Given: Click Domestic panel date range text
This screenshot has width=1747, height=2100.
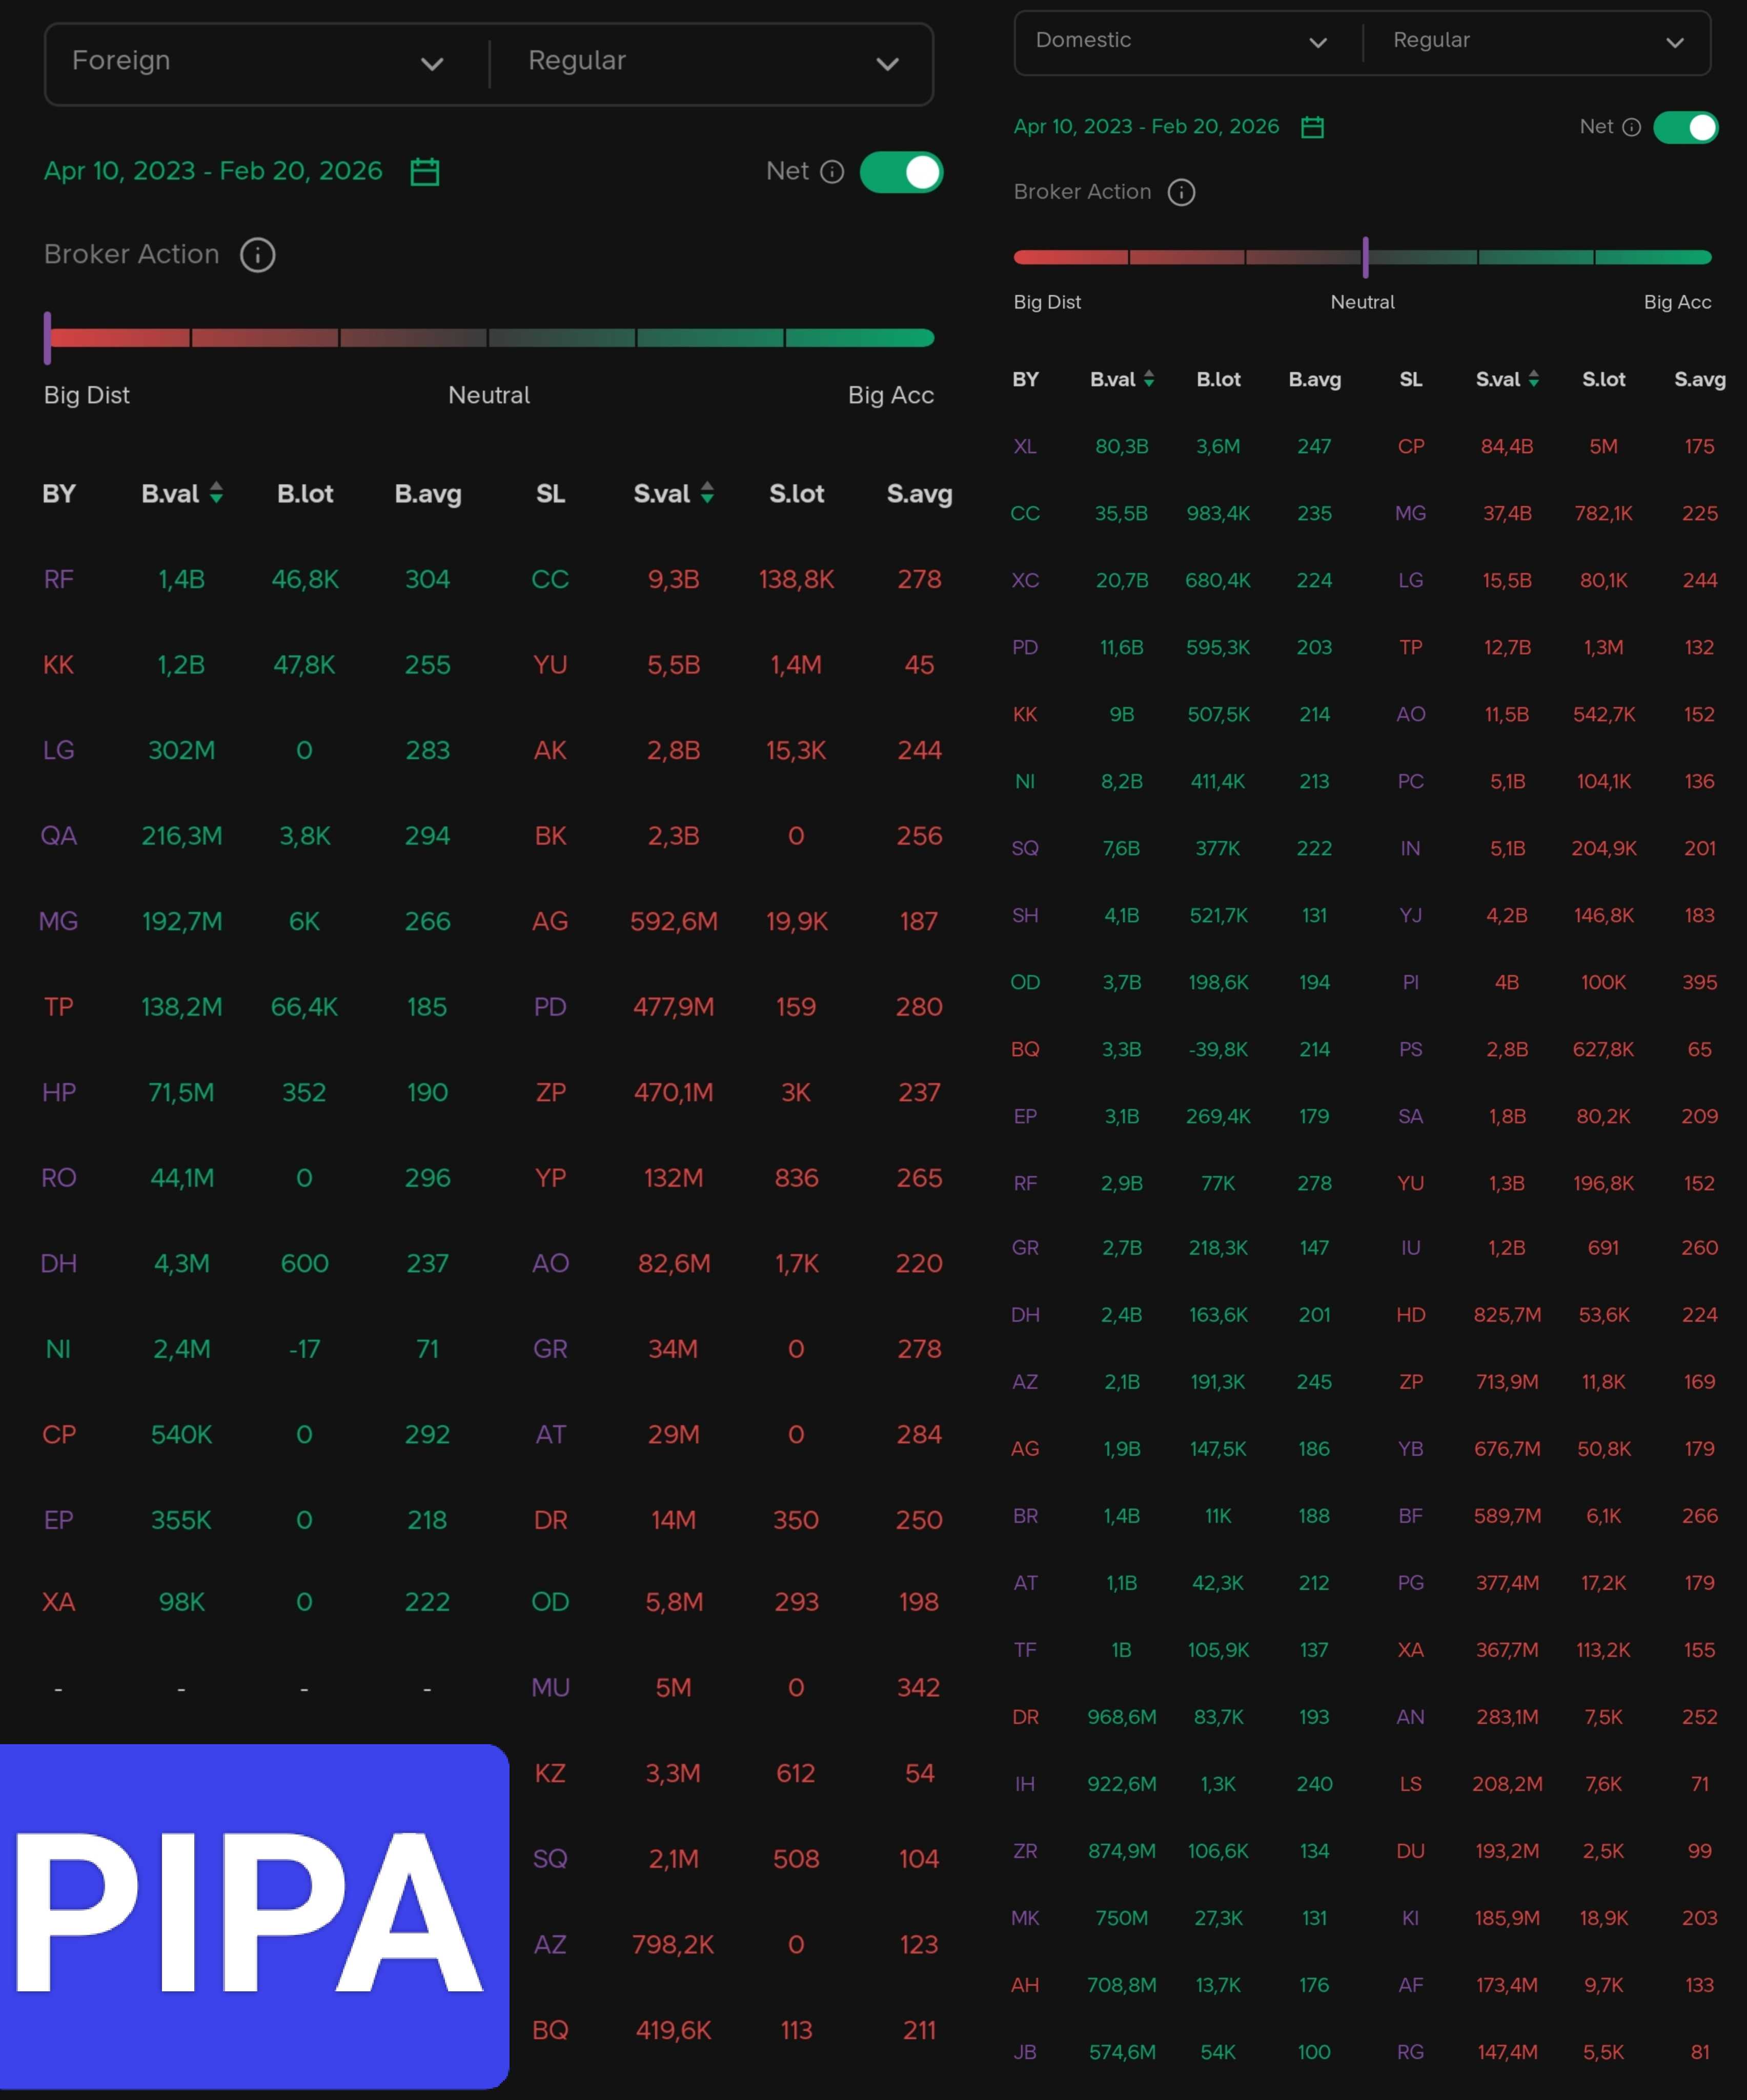Looking at the screenshot, I should 1146,127.
